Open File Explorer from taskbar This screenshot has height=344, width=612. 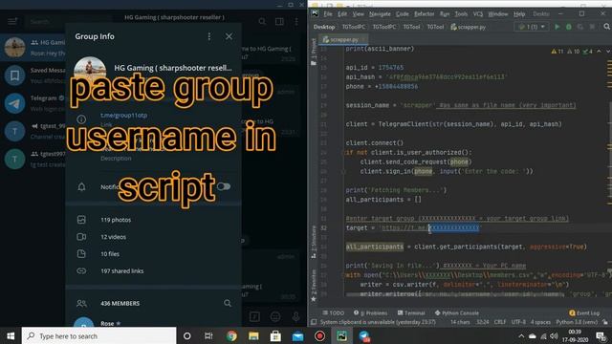(x=253, y=335)
